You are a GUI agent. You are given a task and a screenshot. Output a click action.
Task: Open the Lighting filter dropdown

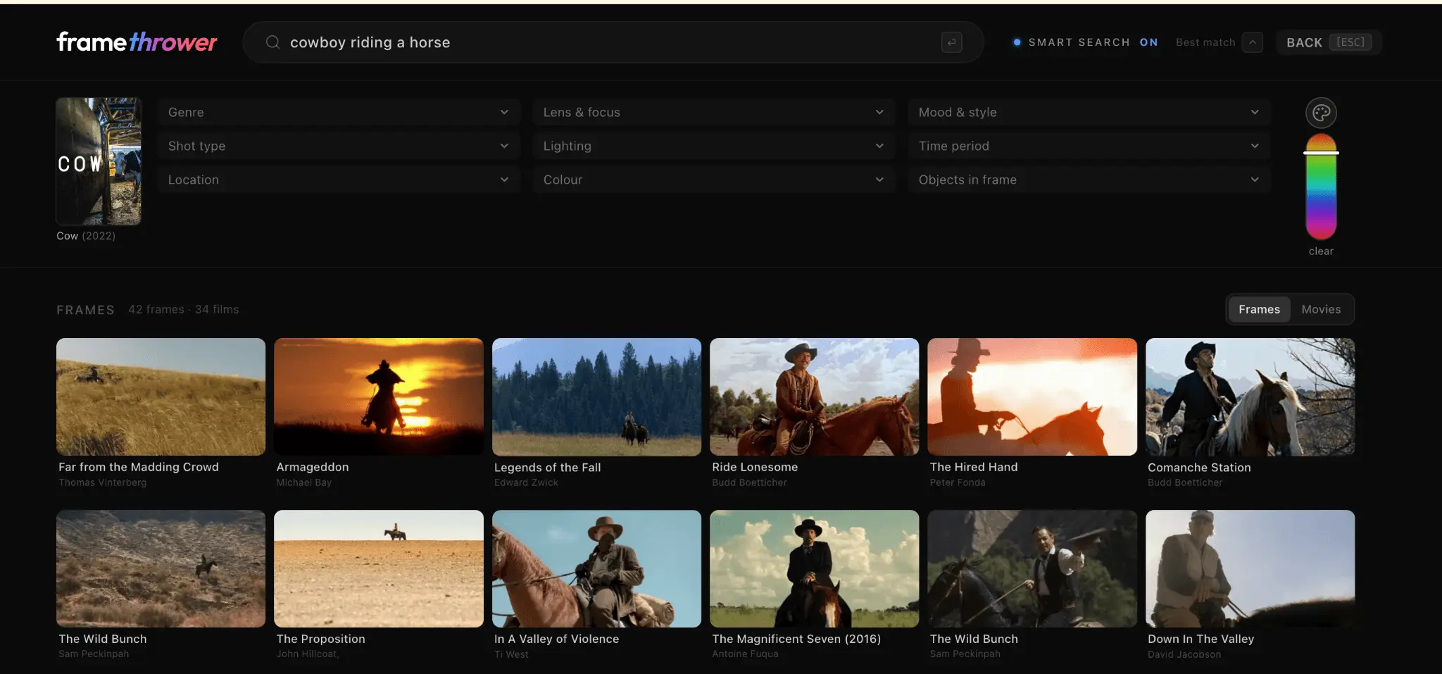pos(714,146)
